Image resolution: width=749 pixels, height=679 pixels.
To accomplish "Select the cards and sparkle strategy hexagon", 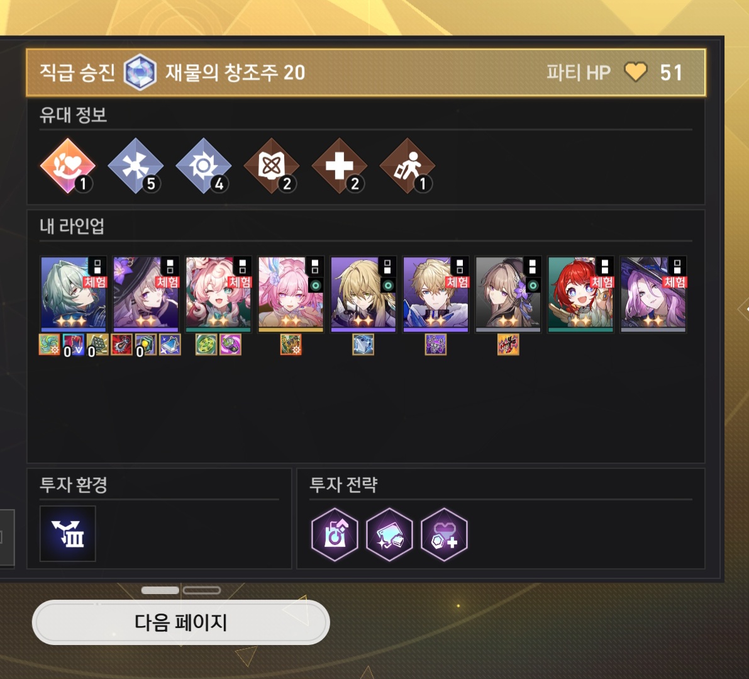I will 389,534.
